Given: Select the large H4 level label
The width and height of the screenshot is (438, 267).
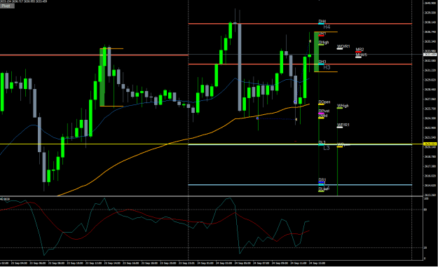Looking at the screenshot, I should click(327, 27).
